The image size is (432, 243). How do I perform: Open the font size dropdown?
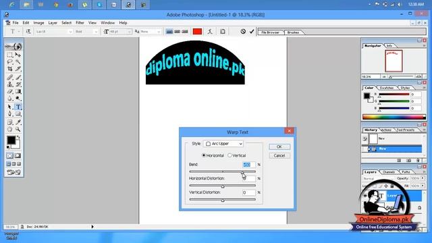[x=129, y=32]
